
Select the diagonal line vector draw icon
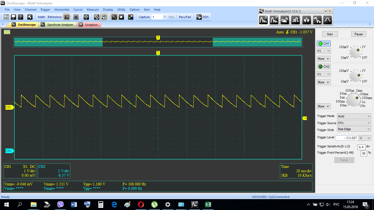coord(114,17)
